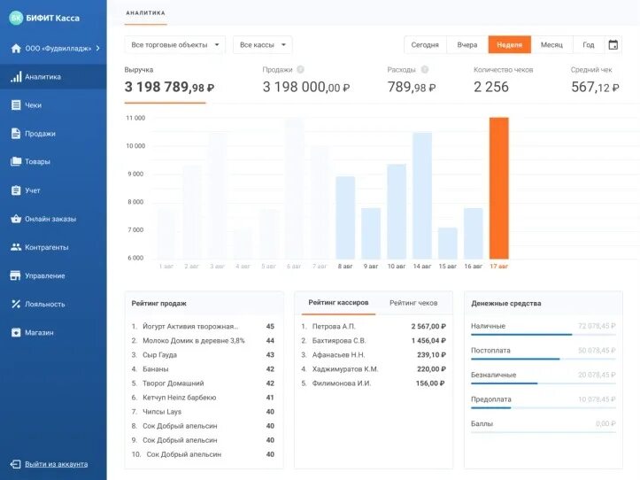
Task: Click the home icon beside ООО «Фудвилладж»
Action: point(16,48)
